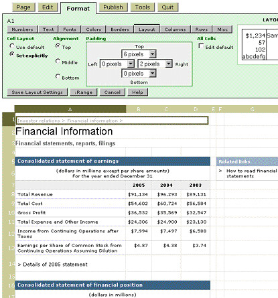Switch to the Fonts sub-tab
This screenshot has width=278, height=298.
click(70, 29)
